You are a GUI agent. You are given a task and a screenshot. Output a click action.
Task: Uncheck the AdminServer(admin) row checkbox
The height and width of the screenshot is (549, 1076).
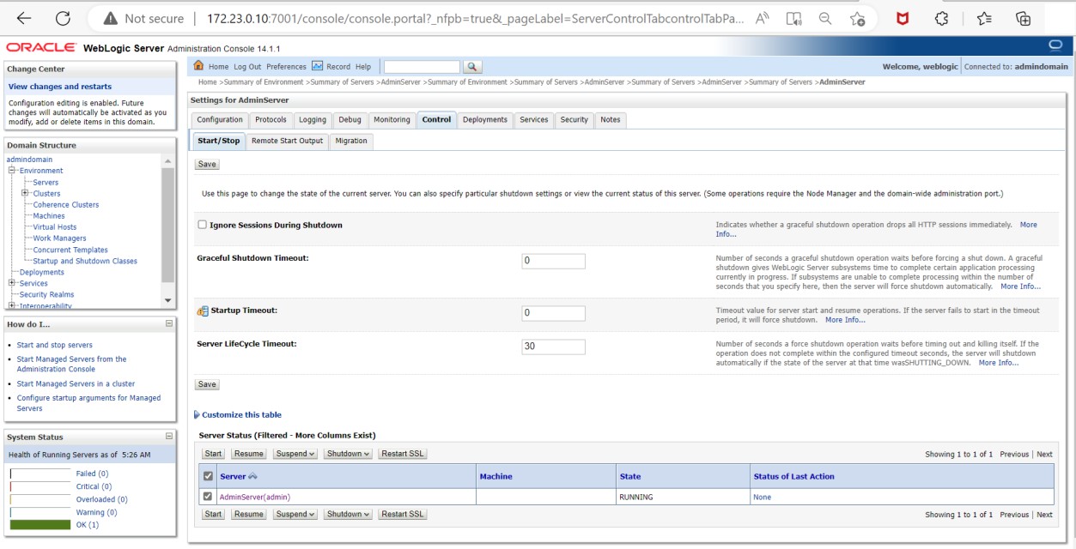pyautogui.click(x=207, y=497)
